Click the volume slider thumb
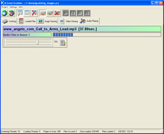Screen dimensions: 164x134 point(38,42)
